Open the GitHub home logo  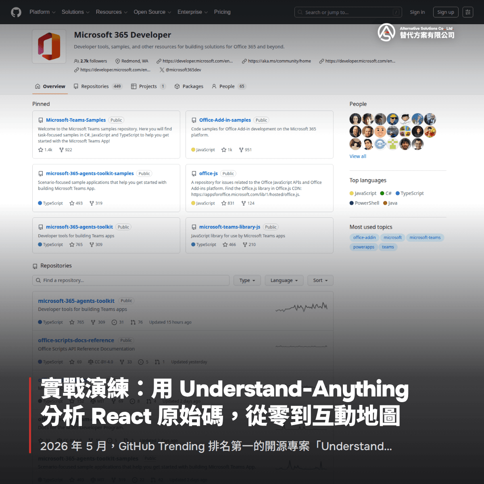coord(16,12)
